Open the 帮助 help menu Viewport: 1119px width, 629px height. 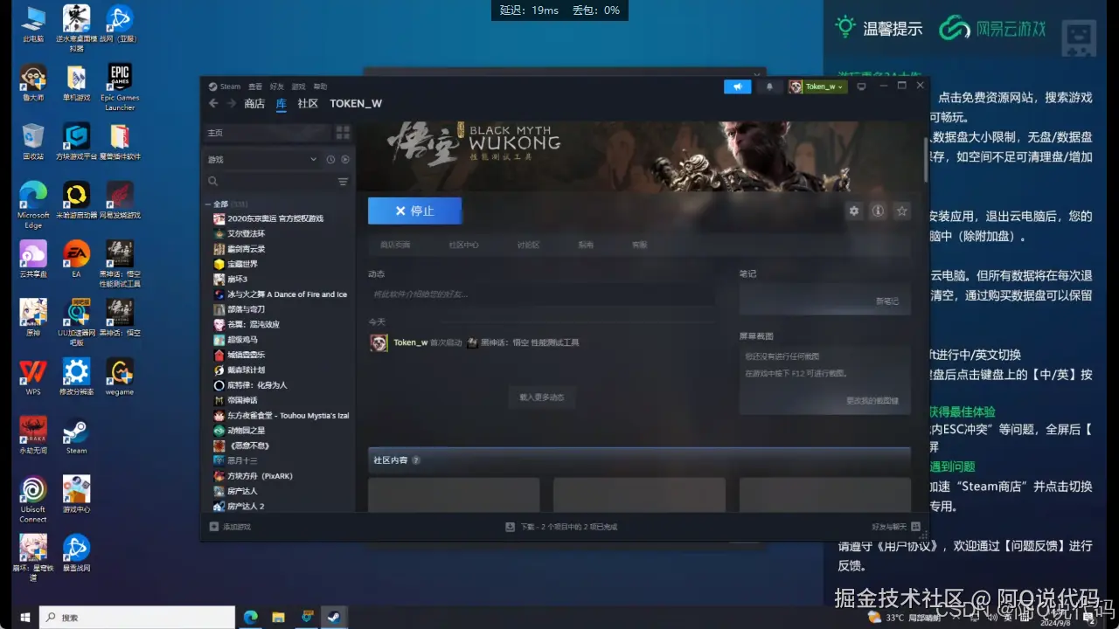320,86
